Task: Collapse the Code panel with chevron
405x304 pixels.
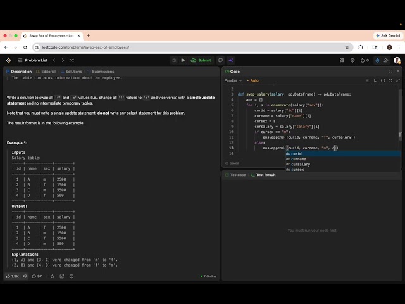Action: (x=398, y=72)
